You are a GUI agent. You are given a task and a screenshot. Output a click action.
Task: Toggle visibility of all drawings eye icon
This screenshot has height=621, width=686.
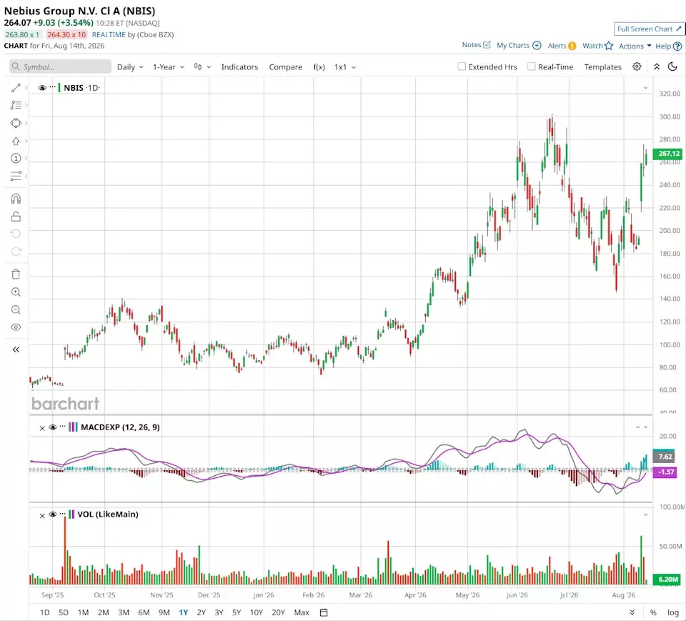[x=16, y=327]
